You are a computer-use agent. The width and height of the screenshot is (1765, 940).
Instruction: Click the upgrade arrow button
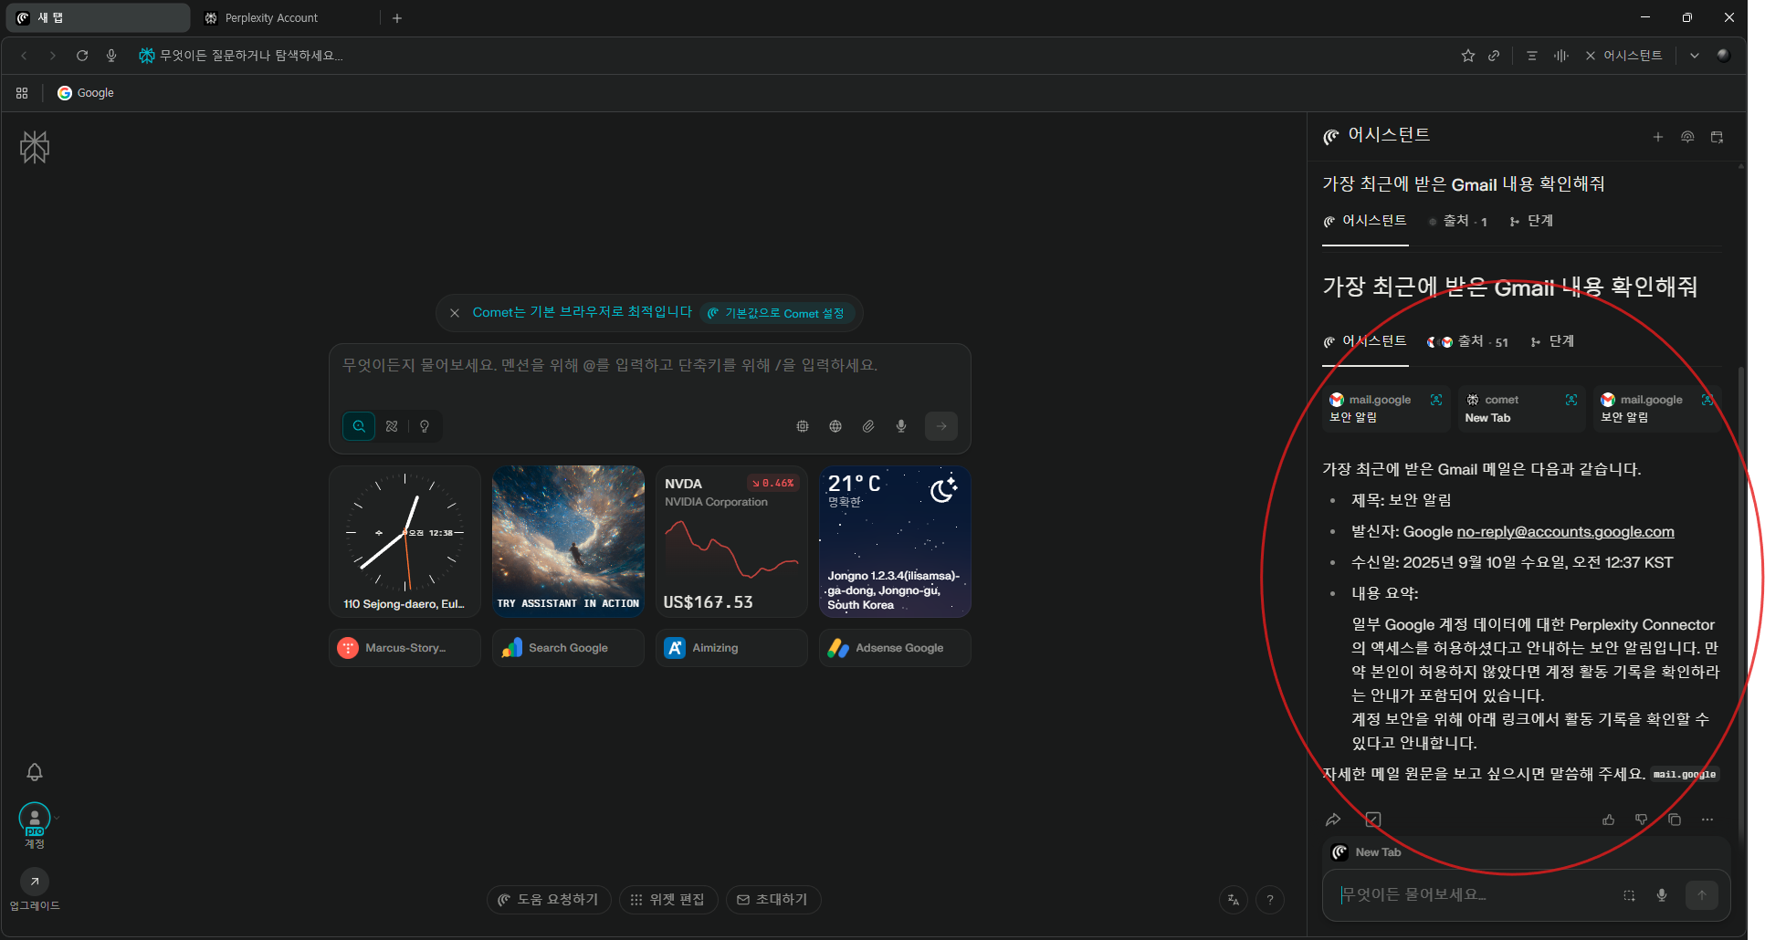coord(35,881)
